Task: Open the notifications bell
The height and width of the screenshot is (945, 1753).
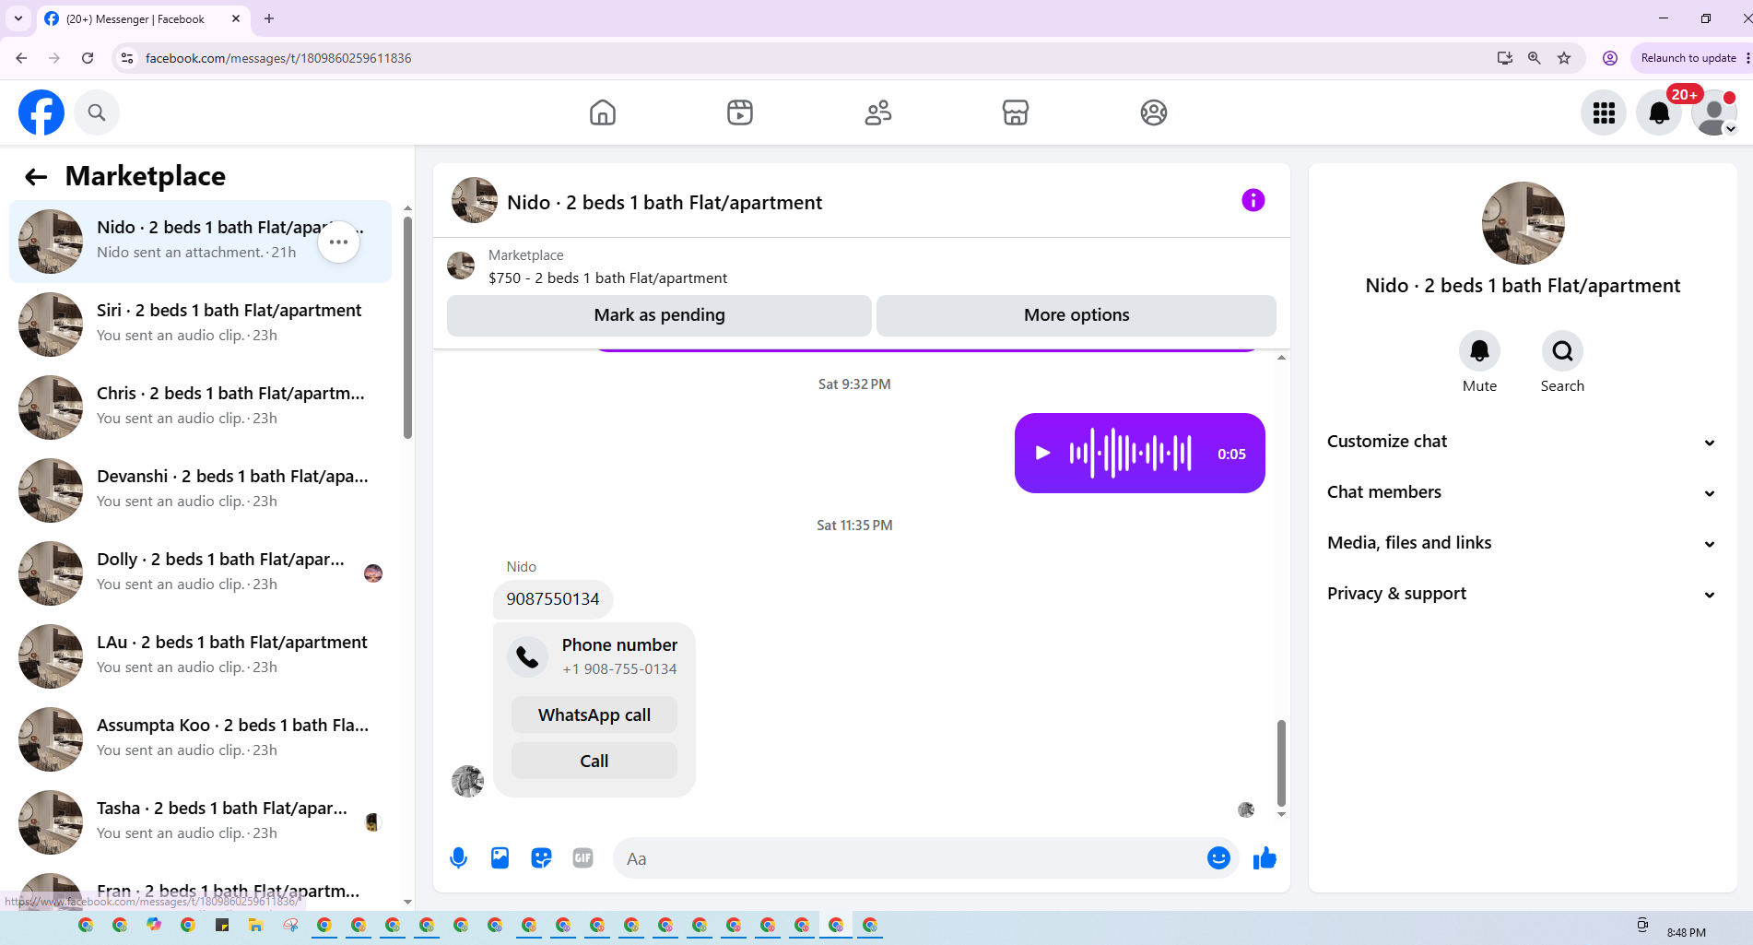Action: coord(1659,112)
